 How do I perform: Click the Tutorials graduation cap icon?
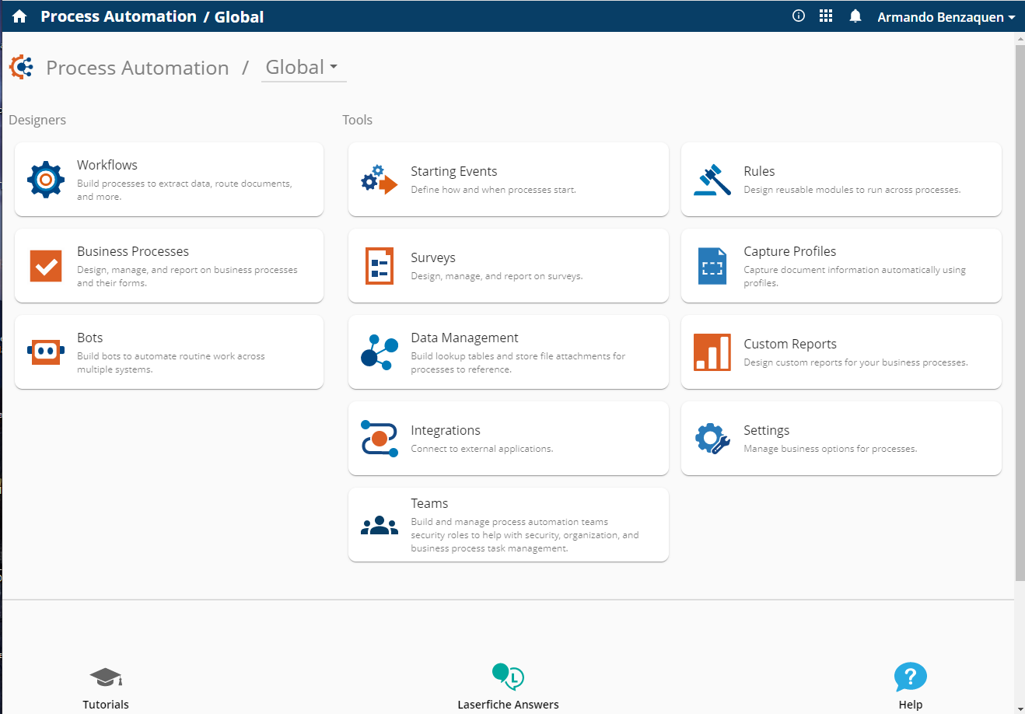coord(106,677)
